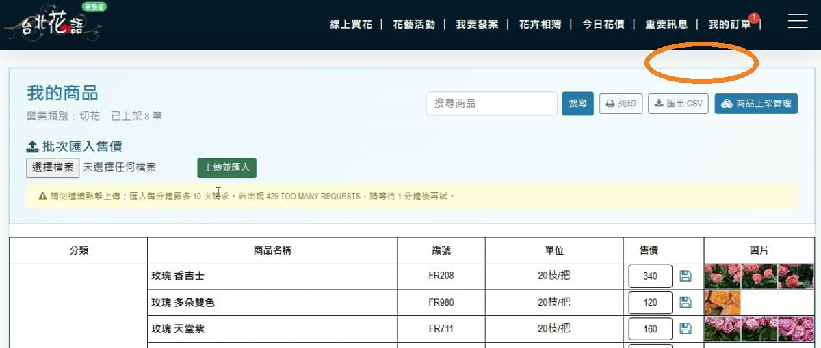Select code cell FR208
The height and width of the screenshot is (348, 821).
[441, 276]
